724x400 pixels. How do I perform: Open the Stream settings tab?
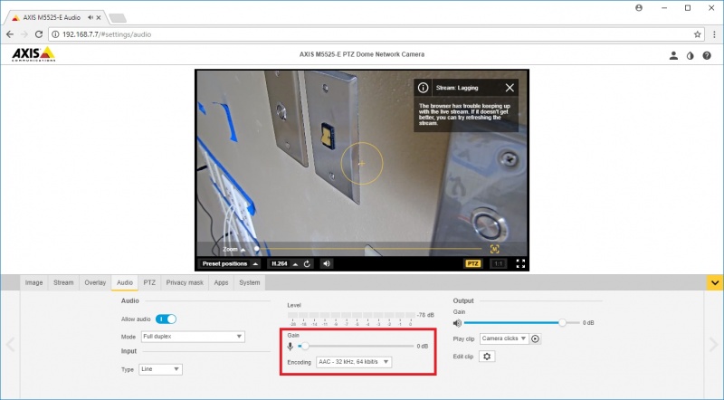tap(63, 282)
